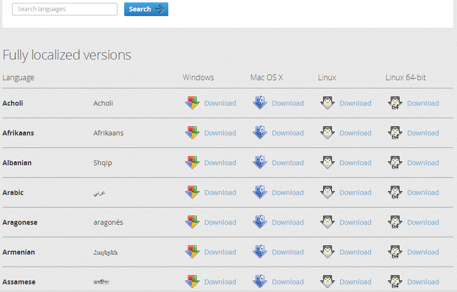
Task: Click the Linux 64-bit icon for Assamese
Action: pos(395,281)
